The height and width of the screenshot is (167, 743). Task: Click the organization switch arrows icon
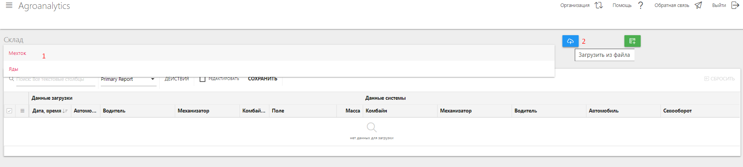click(599, 5)
